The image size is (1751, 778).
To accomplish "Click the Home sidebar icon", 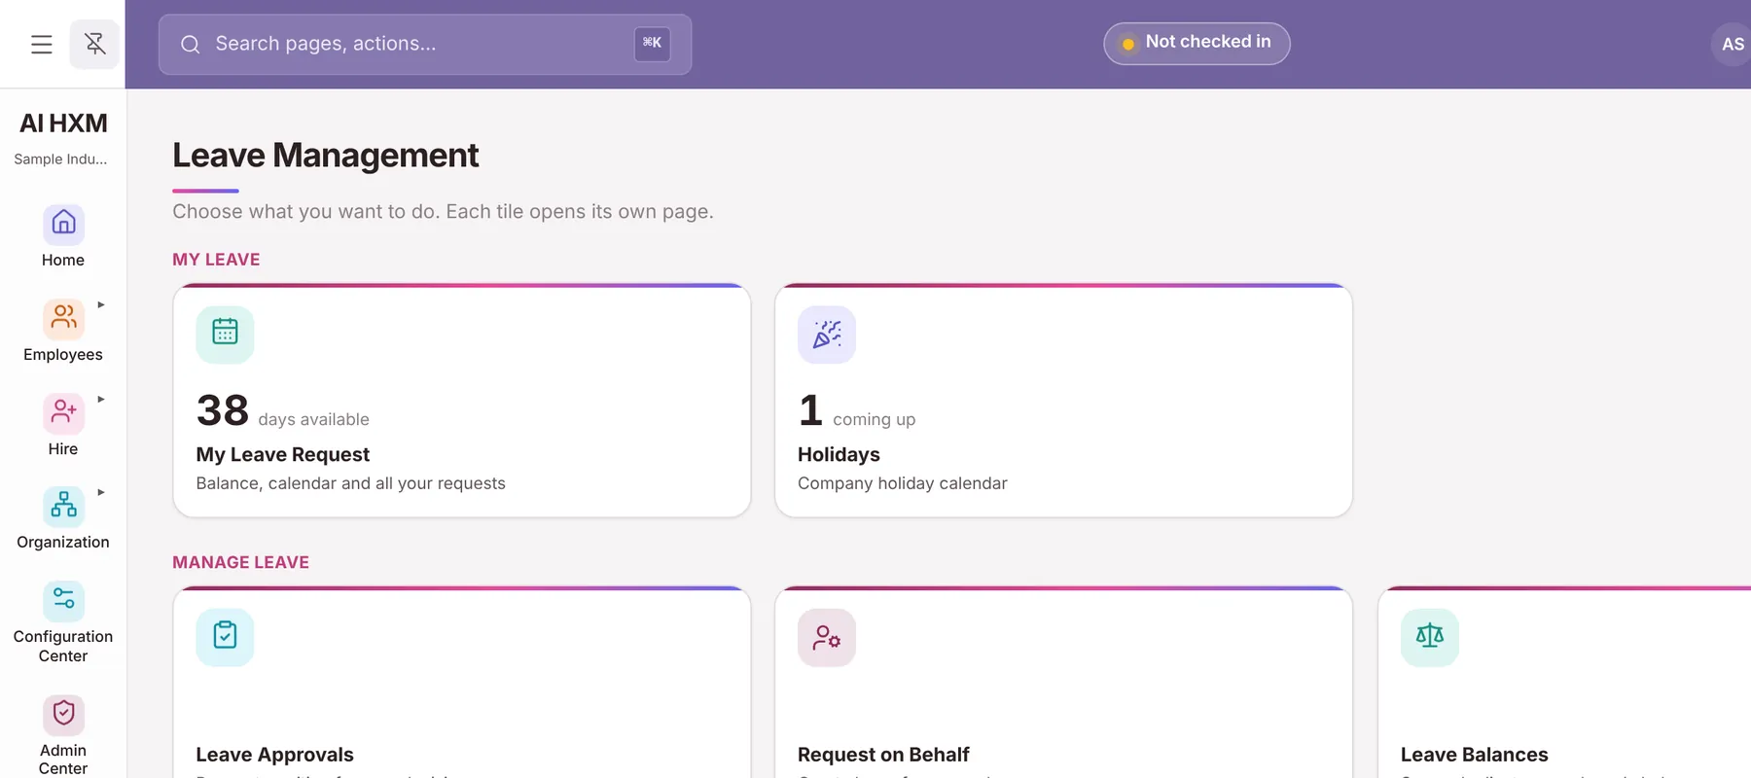I will click(63, 224).
